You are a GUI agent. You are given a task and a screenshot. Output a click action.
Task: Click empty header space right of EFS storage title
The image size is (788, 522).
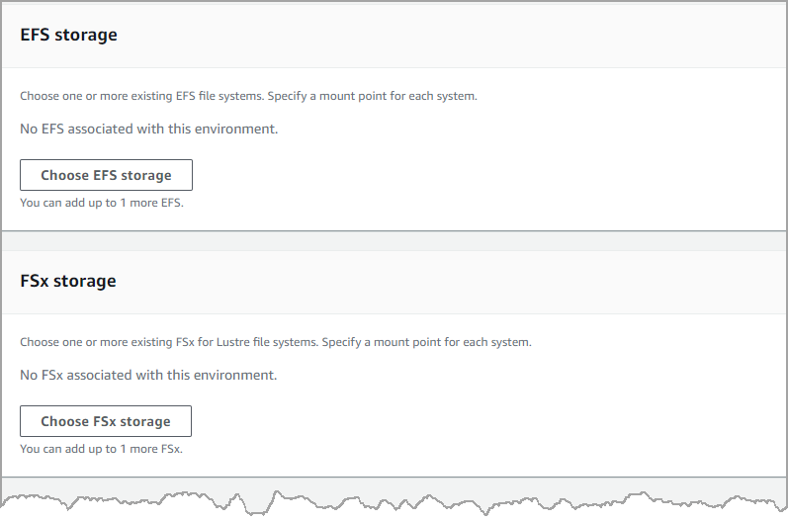coord(445,35)
